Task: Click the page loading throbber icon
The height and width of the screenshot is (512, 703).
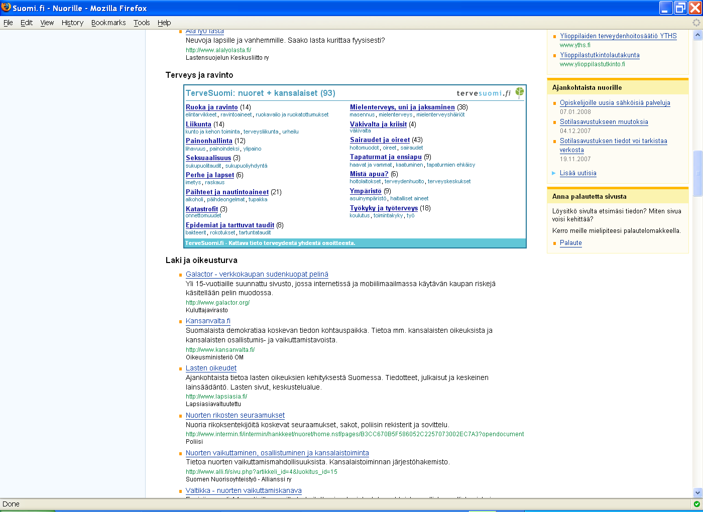Action: click(696, 23)
